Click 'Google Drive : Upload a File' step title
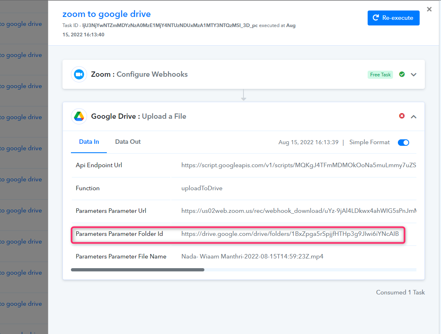 pyautogui.click(x=138, y=116)
